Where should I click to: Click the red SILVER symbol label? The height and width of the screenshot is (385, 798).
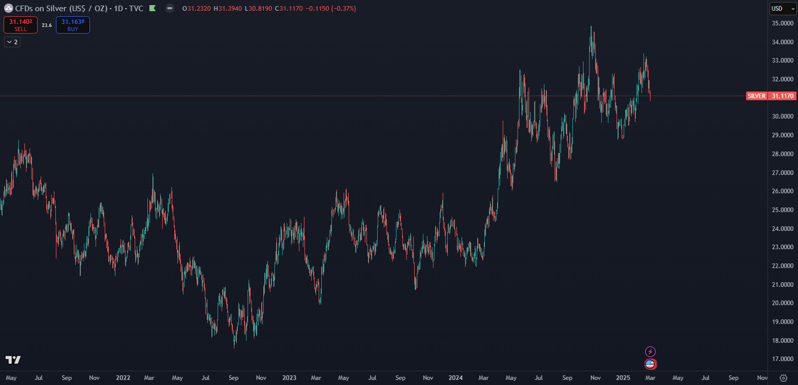[x=756, y=96]
